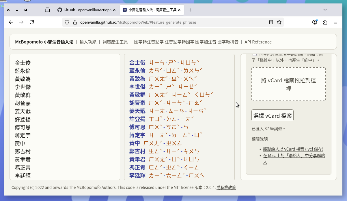Open the 國字轉拼音 menu item
Viewport: 347px width, 201px height.
tap(228, 42)
